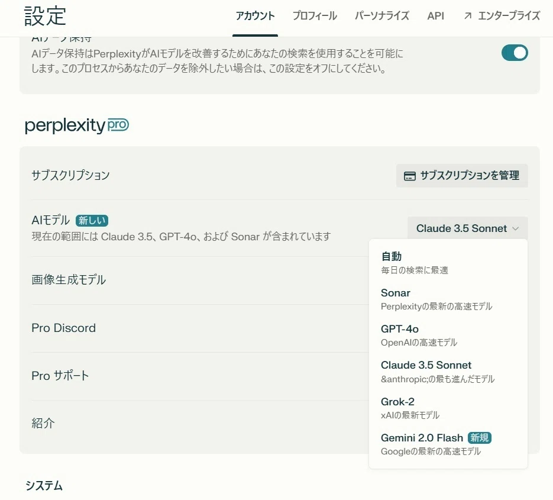
Task: Toggle the AIデータ保持 switch off
Action: (515, 53)
